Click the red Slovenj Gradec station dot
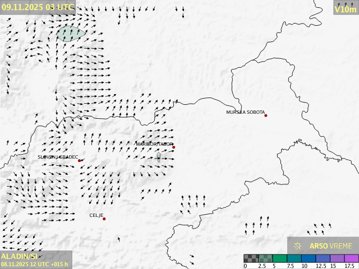 (80, 161)
